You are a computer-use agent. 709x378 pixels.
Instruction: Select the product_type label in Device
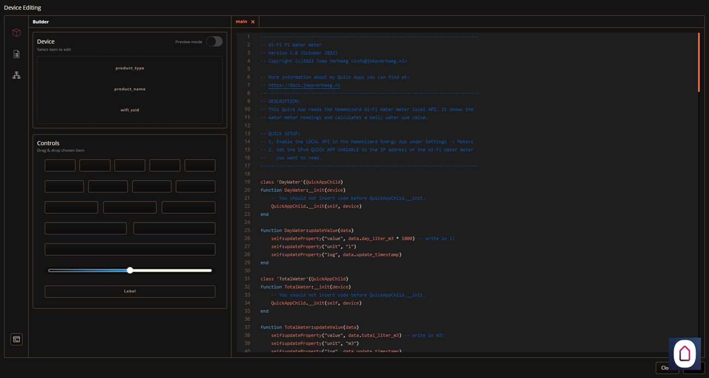pyautogui.click(x=130, y=68)
